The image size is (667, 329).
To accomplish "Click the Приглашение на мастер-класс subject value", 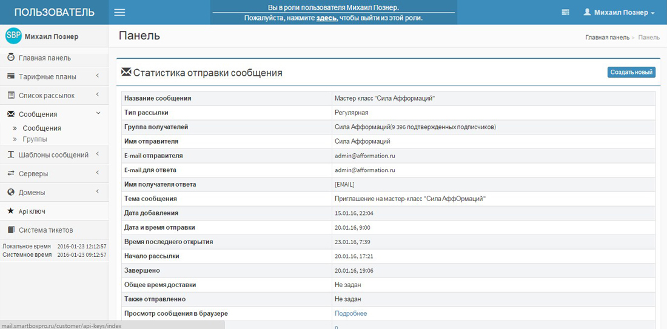I will click(410, 199).
